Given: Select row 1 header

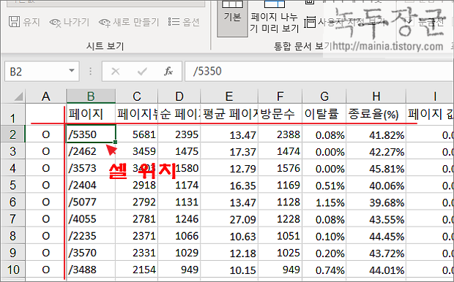Looking at the screenshot, I should click(x=12, y=115).
